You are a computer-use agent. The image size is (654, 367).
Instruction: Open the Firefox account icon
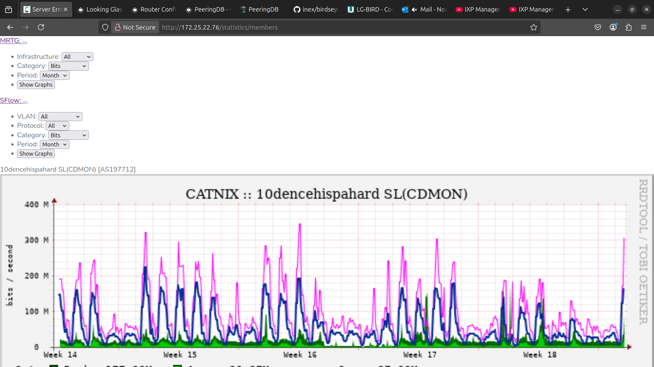tap(613, 27)
